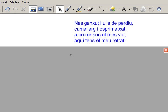Expand the Pen tool options arrow

(73, 9)
